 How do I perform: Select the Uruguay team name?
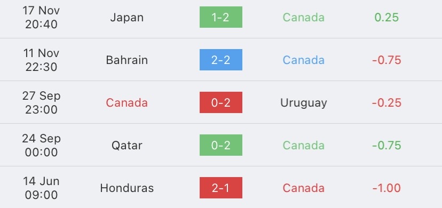pyautogui.click(x=304, y=103)
